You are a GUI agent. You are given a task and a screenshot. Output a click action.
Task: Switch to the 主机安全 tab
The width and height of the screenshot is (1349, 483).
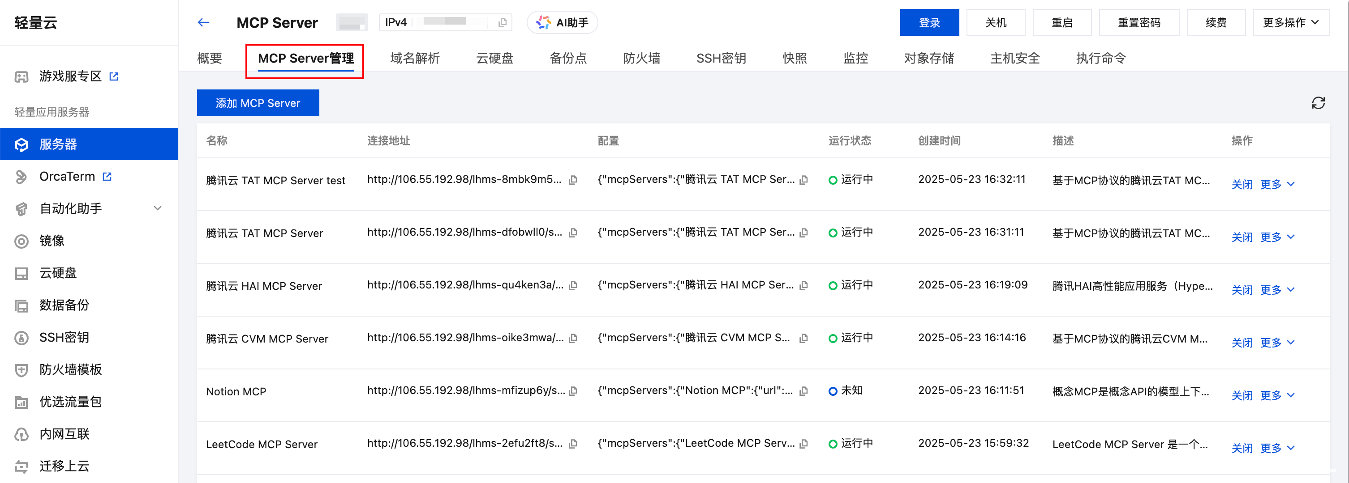pos(1015,58)
